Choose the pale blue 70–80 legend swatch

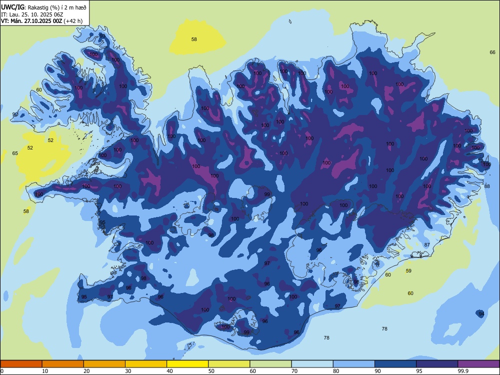click(x=312, y=364)
